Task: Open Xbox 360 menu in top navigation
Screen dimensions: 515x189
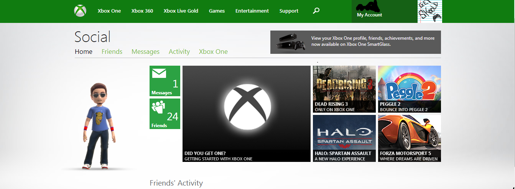Action: click(x=142, y=11)
